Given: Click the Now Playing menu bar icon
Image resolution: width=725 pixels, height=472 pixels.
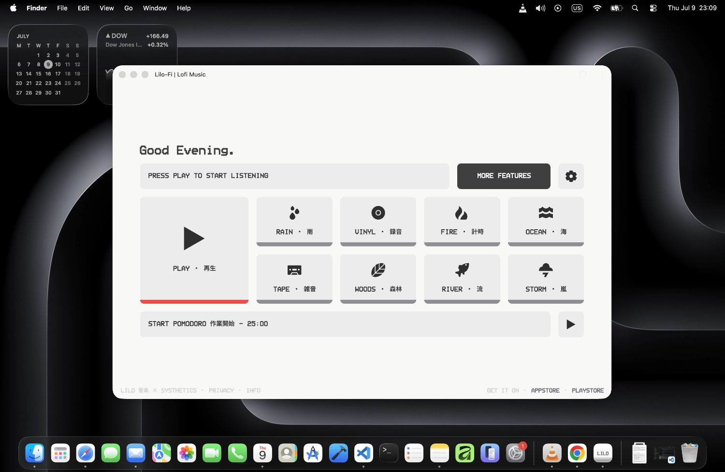Looking at the screenshot, I should point(558,8).
